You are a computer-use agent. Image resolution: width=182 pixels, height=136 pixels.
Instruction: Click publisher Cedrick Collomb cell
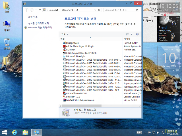132,97
